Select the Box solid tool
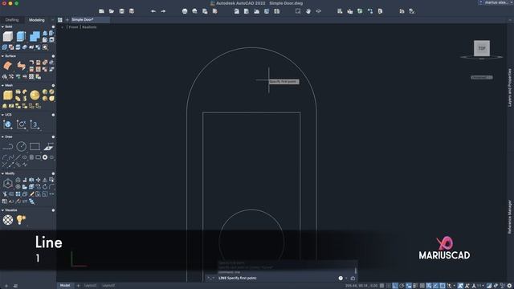514x289 pixels. coord(8,36)
